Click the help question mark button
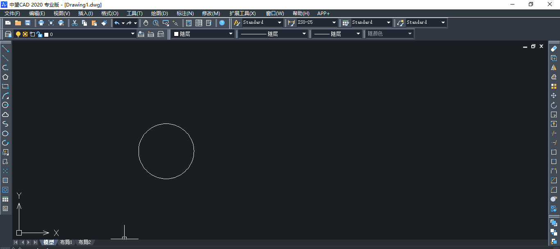The width and height of the screenshot is (560, 249). [222, 23]
